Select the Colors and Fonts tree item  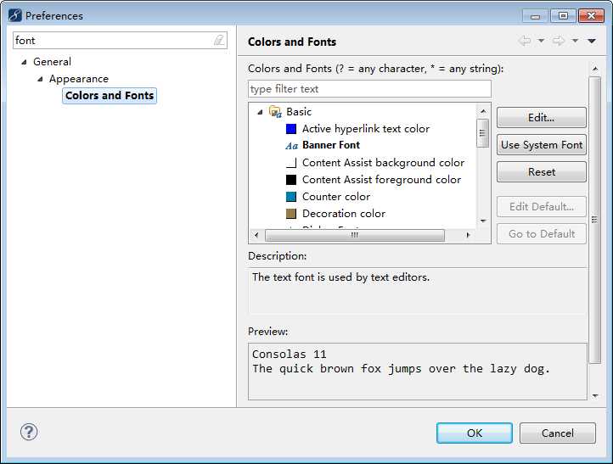[x=110, y=96]
